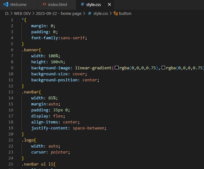Open the button symbol breadcrumb
The height and width of the screenshot is (169, 204).
(x=125, y=14)
